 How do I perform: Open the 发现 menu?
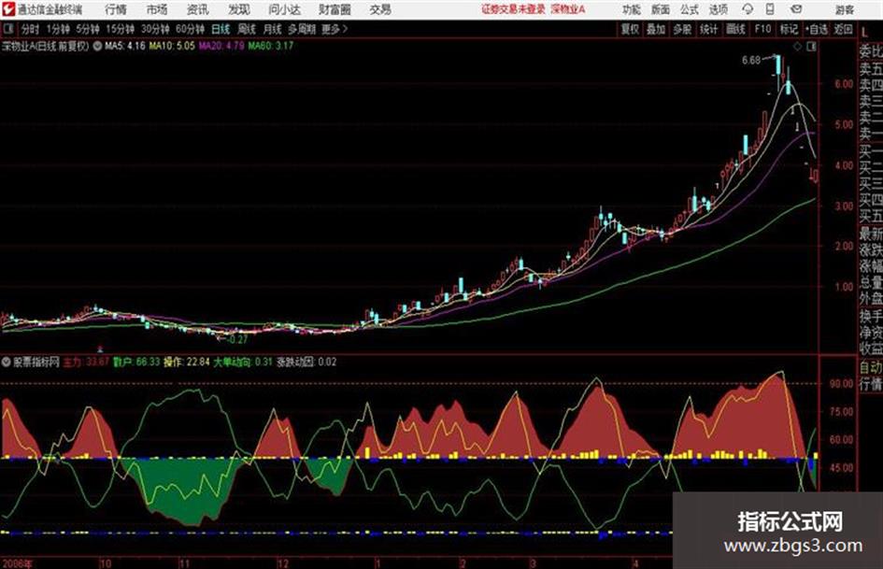[239, 9]
